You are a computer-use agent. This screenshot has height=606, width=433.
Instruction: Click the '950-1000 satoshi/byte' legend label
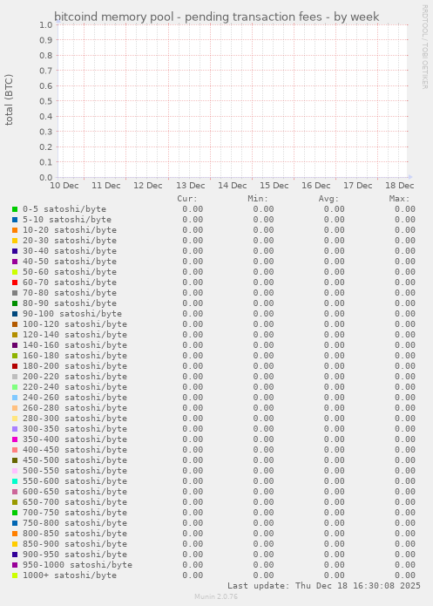tap(78, 565)
